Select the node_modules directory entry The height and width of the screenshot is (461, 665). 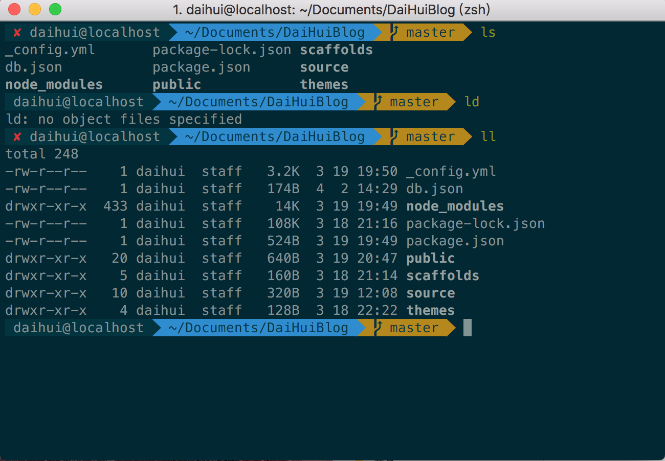(x=455, y=205)
